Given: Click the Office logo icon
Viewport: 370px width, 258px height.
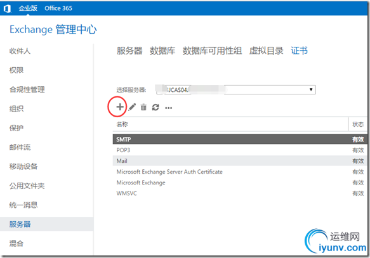Looking at the screenshot, I should tap(8, 8).
